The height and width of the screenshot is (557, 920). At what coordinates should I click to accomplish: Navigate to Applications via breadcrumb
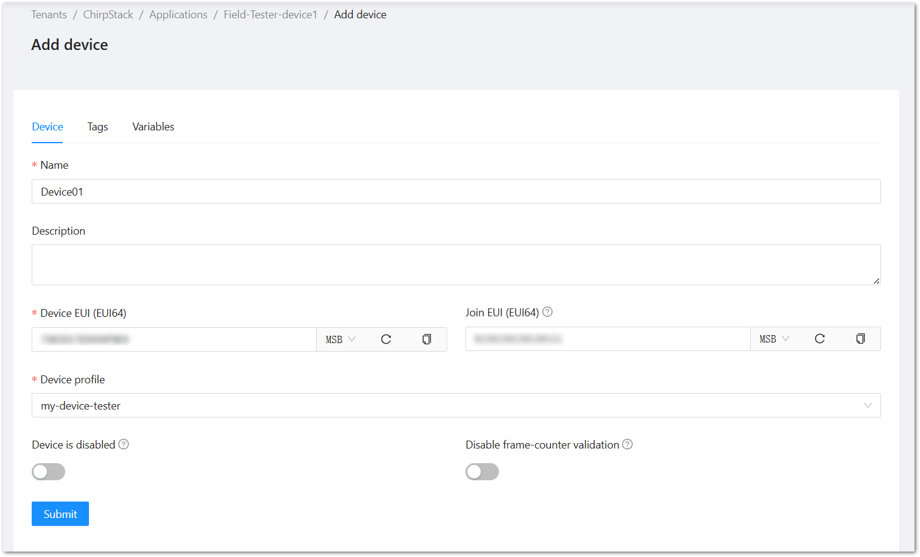178,14
